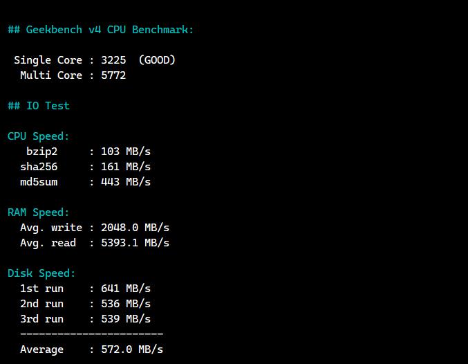
Task: Click the Single Core score 3225
Action: [x=113, y=60]
